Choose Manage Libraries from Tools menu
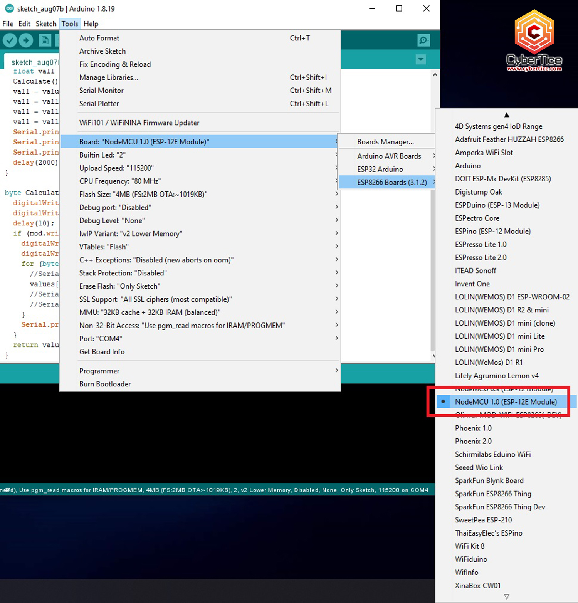This screenshot has height=603, width=578. [109, 77]
